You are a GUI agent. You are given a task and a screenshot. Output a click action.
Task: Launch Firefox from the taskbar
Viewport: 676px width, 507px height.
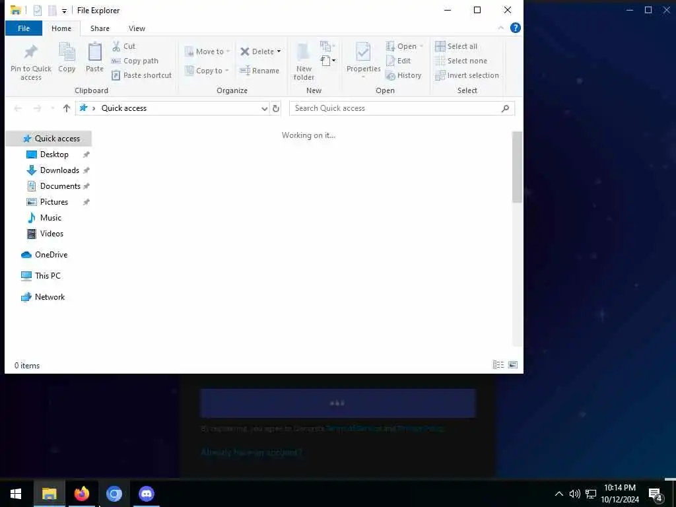(x=81, y=494)
